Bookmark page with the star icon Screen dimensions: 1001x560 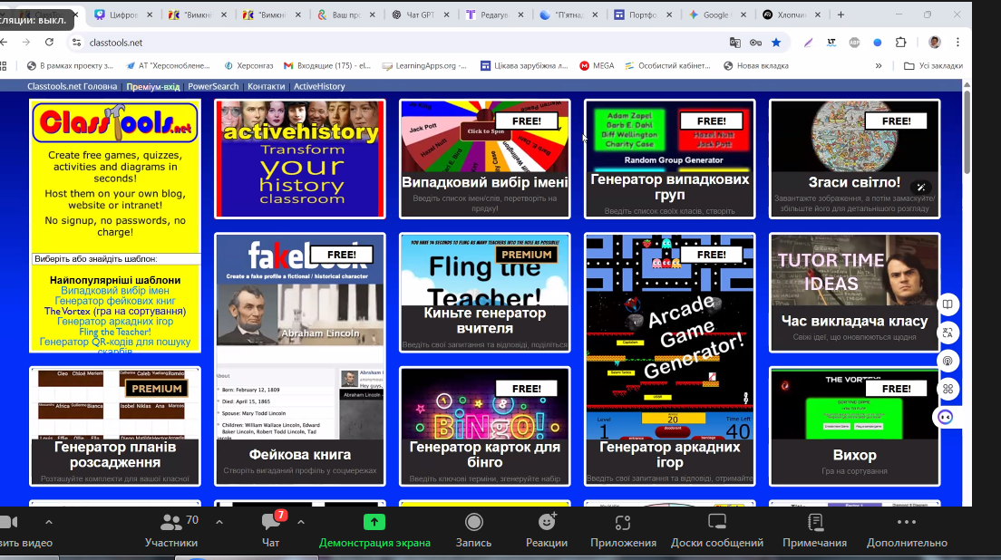(x=776, y=43)
